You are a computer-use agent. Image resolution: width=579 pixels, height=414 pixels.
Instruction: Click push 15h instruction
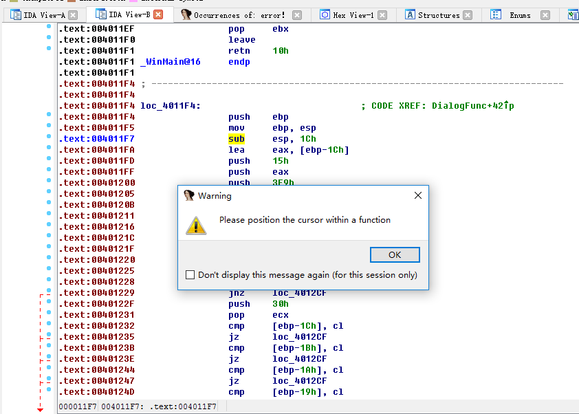point(258,161)
